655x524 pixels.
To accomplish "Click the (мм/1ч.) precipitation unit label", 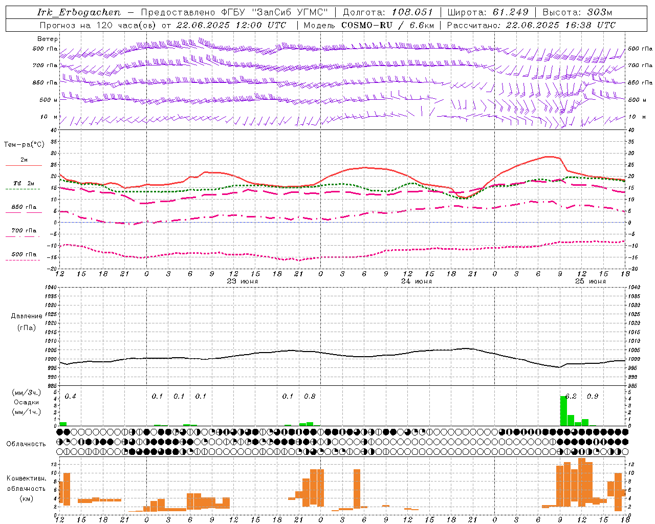I will tap(27, 412).
